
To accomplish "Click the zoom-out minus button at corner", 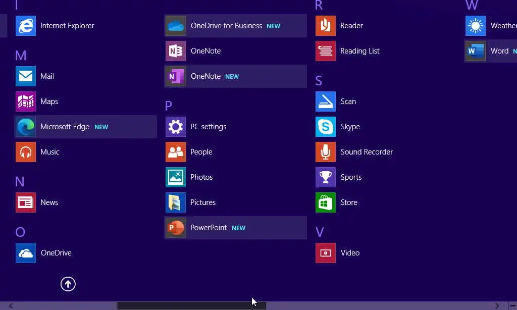I will (x=513, y=306).
